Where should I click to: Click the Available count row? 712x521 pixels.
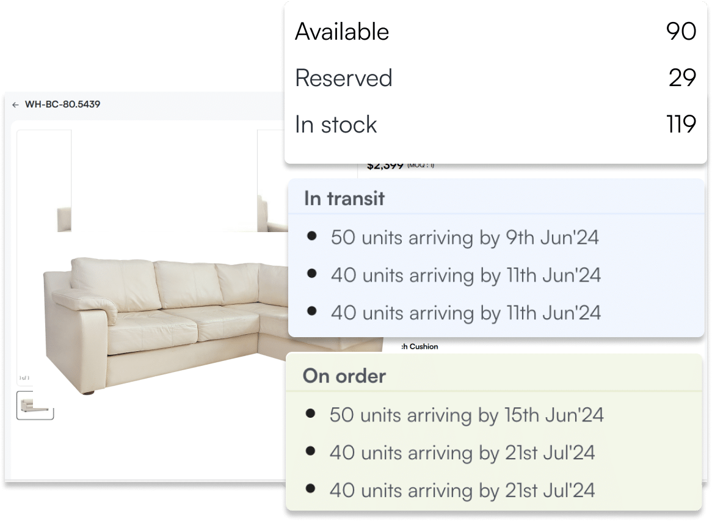[495, 32]
